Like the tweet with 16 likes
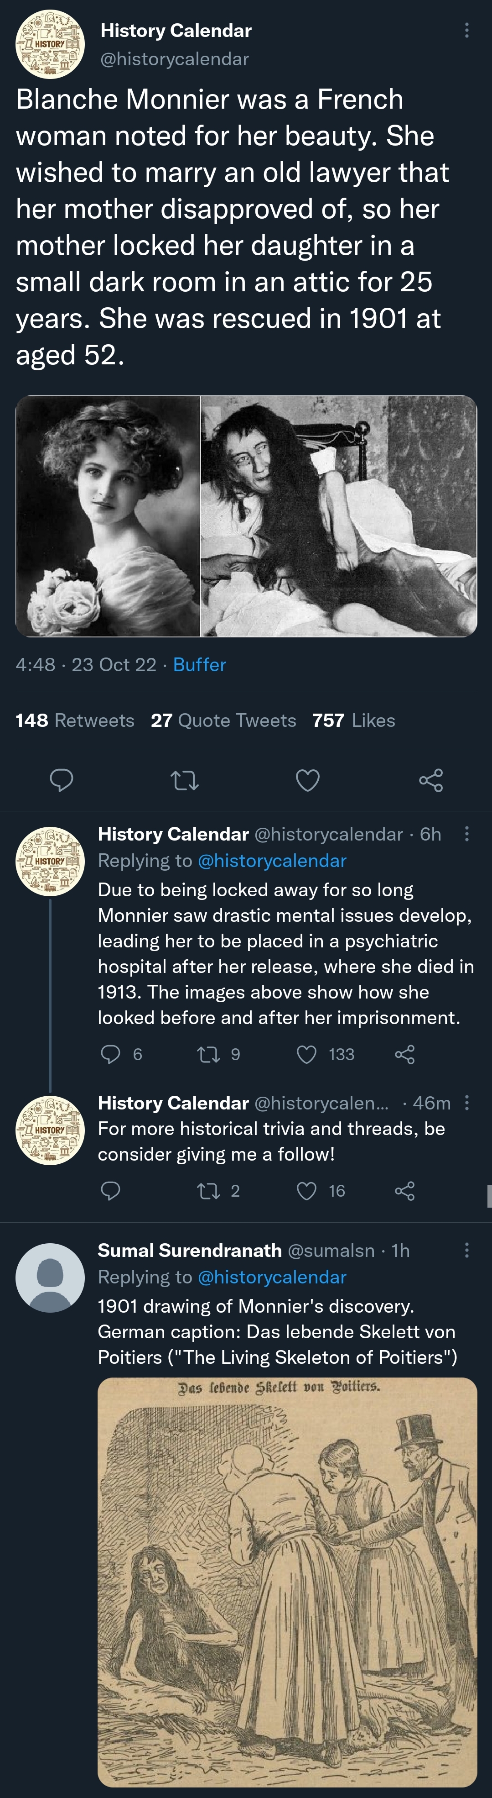The width and height of the screenshot is (492, 1798). pyautogui.click(x=307, y=1190)
